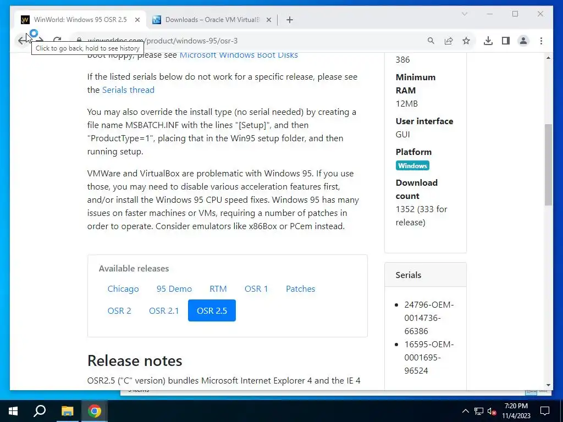Open the network tray icon
Screen dimensions: 563x422
[479, 411]
